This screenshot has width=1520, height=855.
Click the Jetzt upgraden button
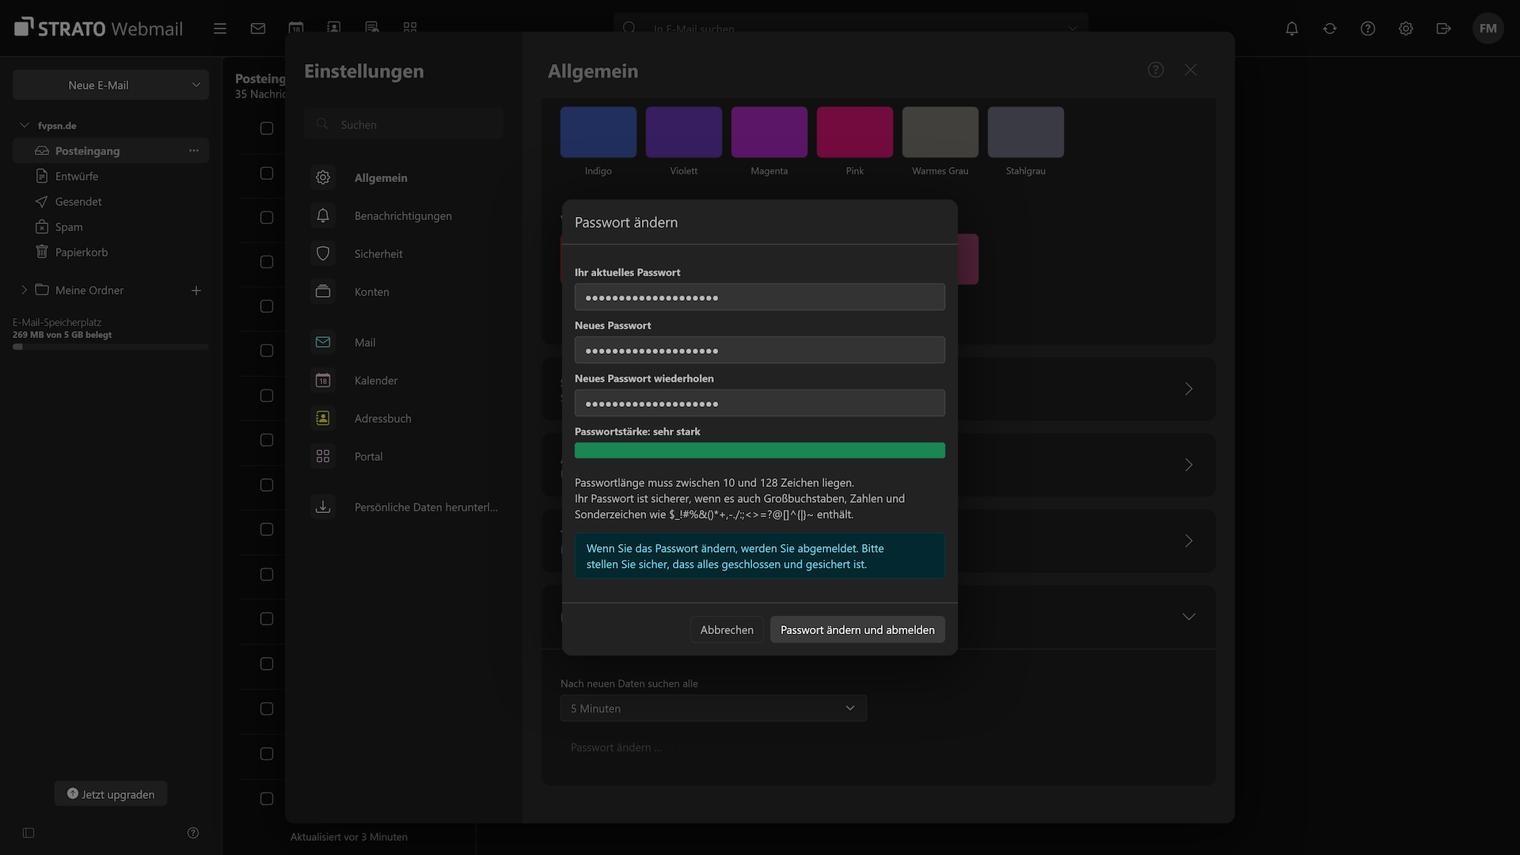[x=111, y=794]
